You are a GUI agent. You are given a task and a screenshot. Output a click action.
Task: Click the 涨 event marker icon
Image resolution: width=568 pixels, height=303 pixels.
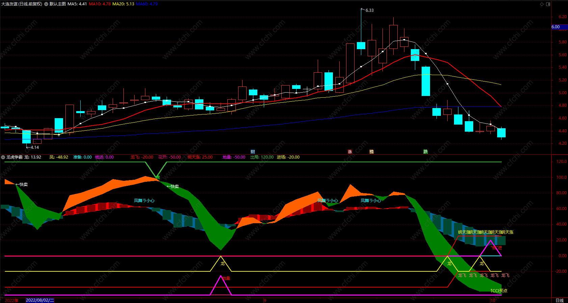pos(350,152)
